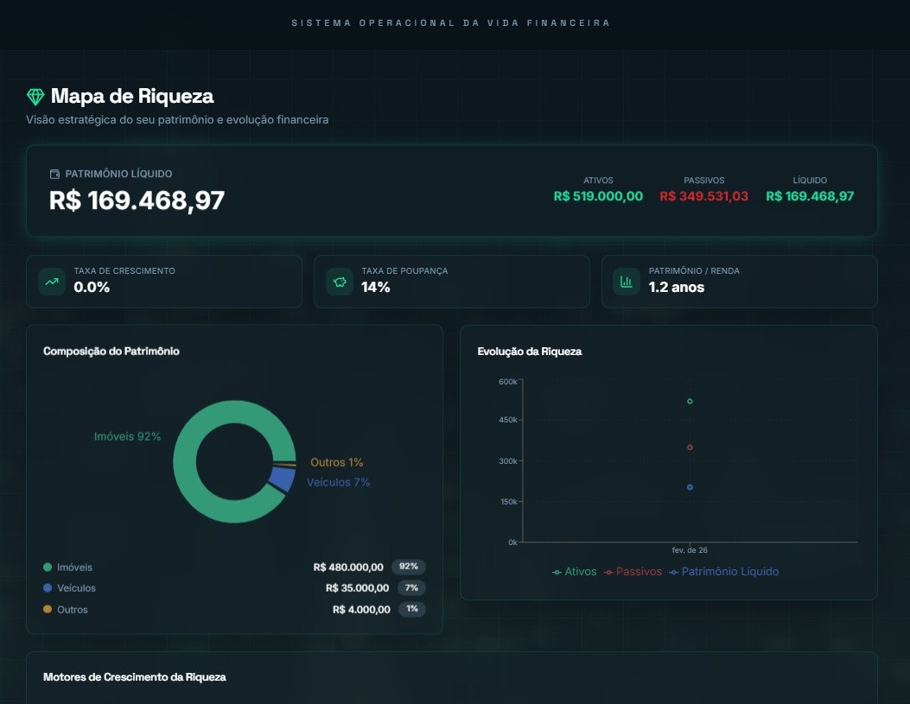Click the 92% badge in Imóveis row

(x=409, y=567)
